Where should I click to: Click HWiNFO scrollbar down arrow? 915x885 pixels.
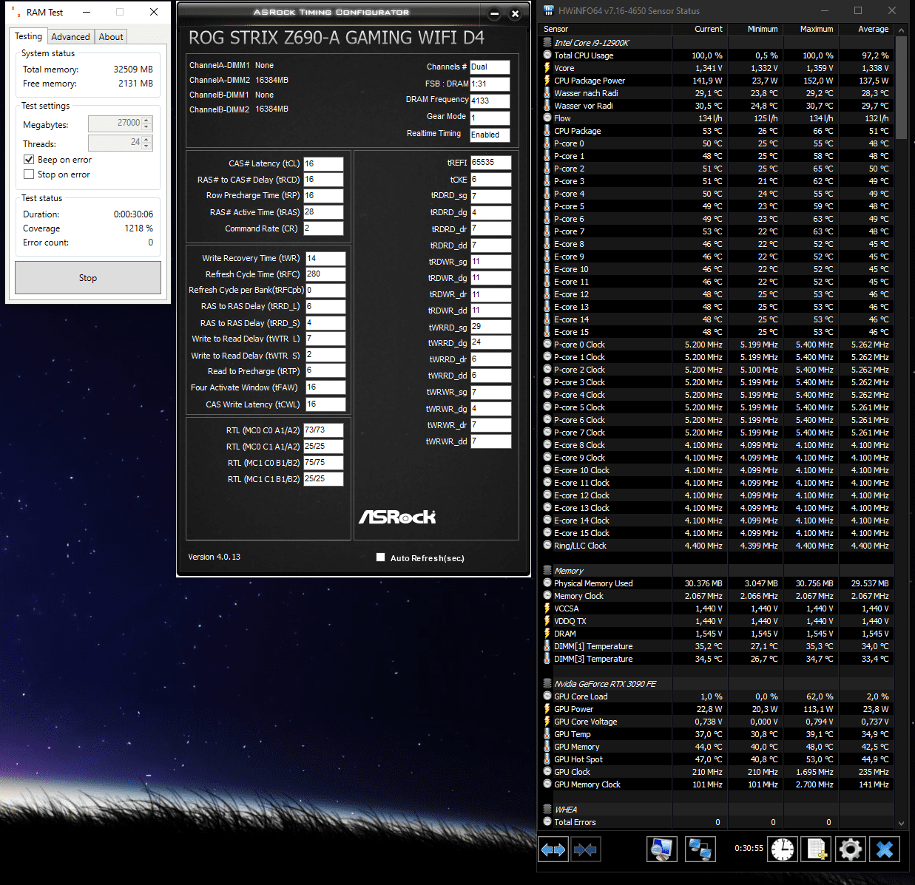click(901, 823)
